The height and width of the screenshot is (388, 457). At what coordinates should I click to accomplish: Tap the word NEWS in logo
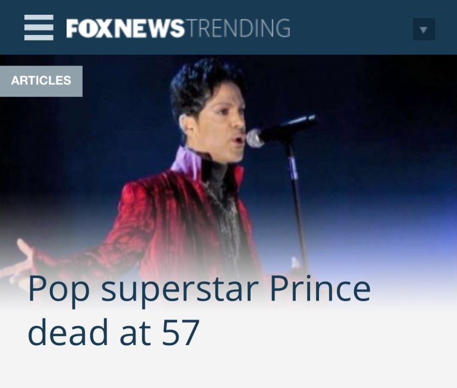[x=148, y=29]
